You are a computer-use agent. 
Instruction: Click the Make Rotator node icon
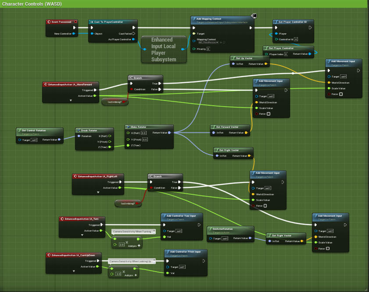pos(127,127)
